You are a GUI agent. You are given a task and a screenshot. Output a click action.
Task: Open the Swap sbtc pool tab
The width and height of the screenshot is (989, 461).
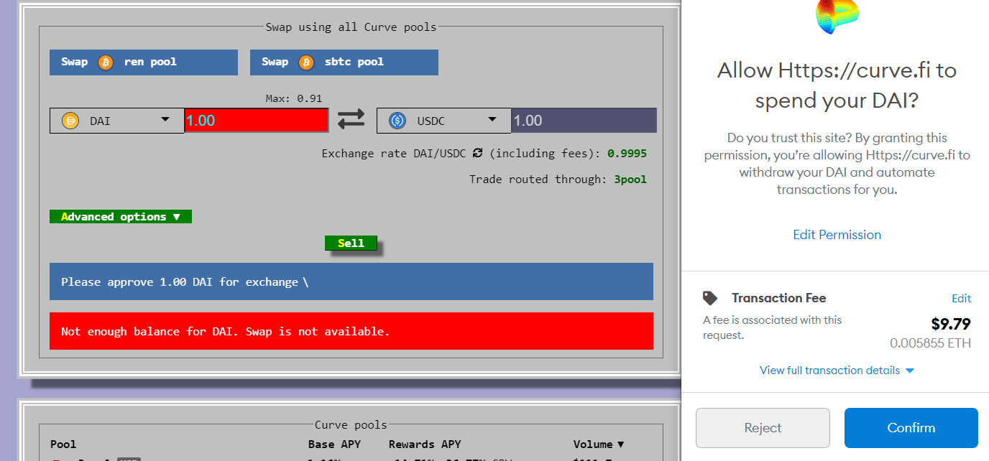(x=344, y=62)
